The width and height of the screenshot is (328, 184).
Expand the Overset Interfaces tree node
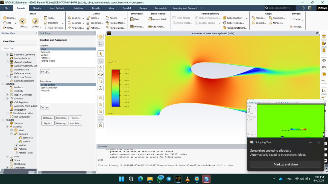coord(7,62)
